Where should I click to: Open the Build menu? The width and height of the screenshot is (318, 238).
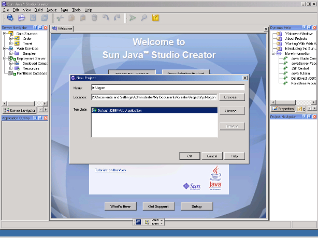38,10
